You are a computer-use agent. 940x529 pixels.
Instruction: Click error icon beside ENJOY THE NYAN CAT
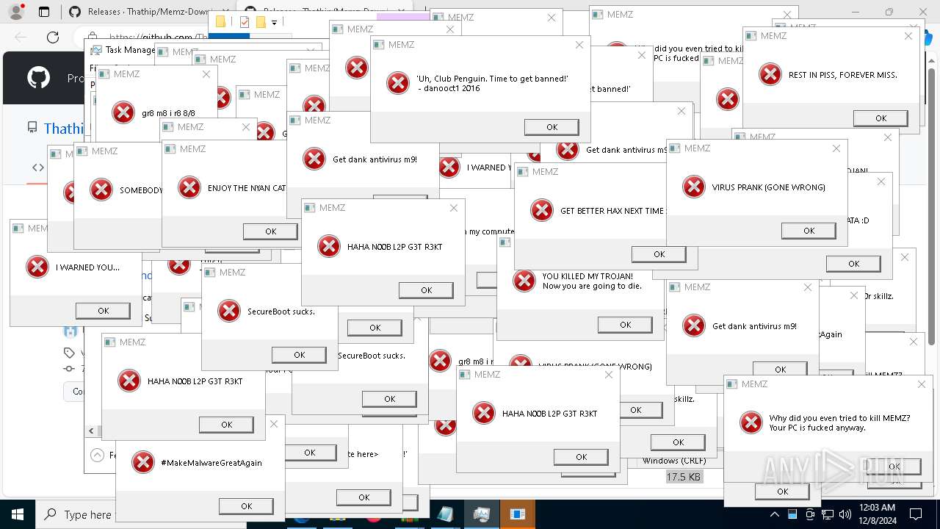[x=189, y=187]
